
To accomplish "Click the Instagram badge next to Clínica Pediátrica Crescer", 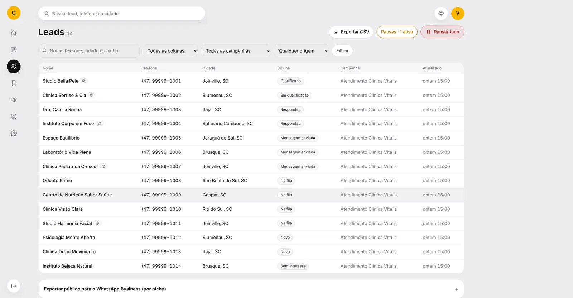I will tap(103, 166).
